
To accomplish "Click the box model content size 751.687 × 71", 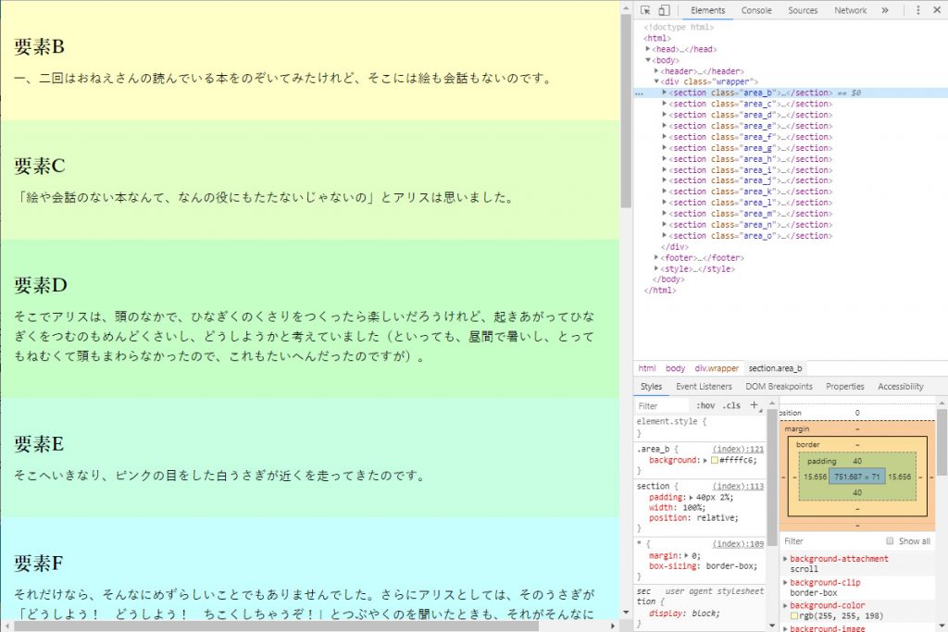I will (x=856, y=477).
